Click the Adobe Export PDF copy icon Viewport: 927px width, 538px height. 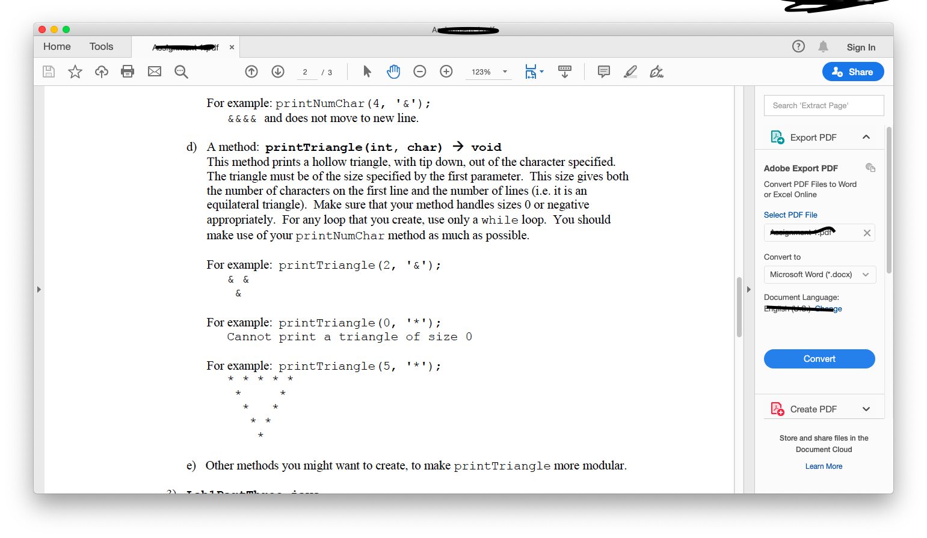pyautogui.click(x=870, y=168)
